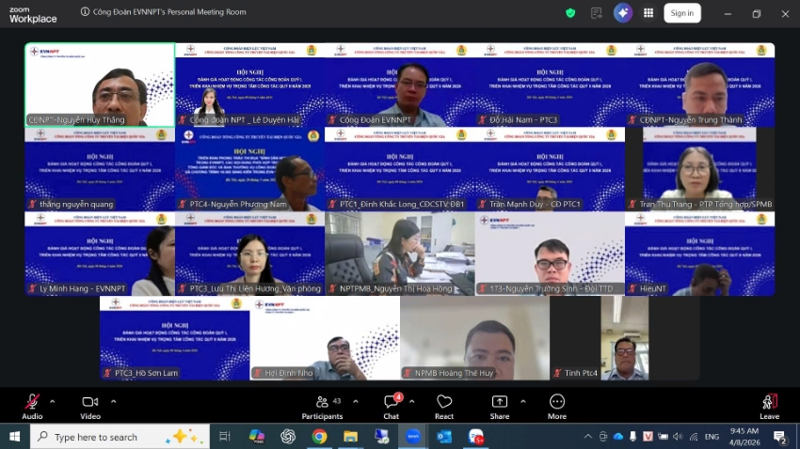This screenshot has height=449, width=800.
Task: Open the More options menu
Action: (557, 407)
